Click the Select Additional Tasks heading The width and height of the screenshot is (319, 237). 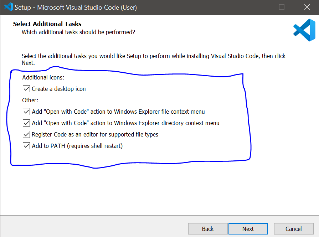coord(47,24)
